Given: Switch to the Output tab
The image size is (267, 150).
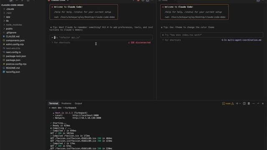Looking at the screenshot, I should click(78, 103).
